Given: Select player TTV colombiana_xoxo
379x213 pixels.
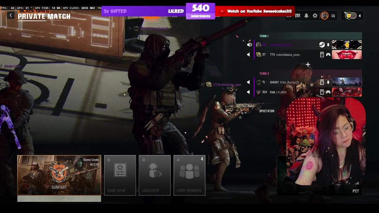Looking at the screenshot, I should [x=285, y=55].
